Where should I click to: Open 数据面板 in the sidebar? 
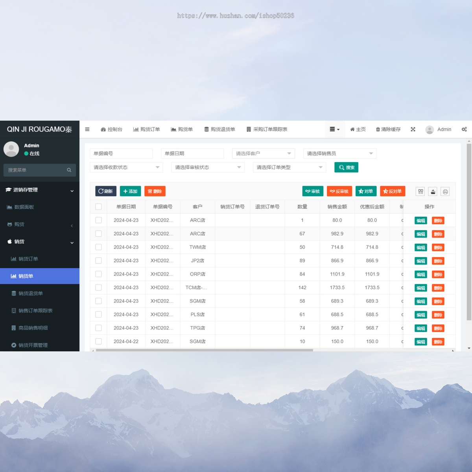[40, 207]
